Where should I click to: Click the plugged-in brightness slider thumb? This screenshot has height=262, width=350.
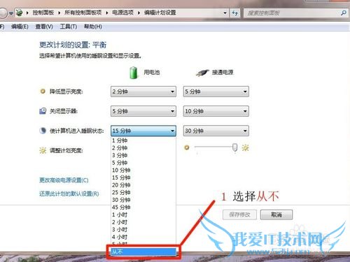234,147
